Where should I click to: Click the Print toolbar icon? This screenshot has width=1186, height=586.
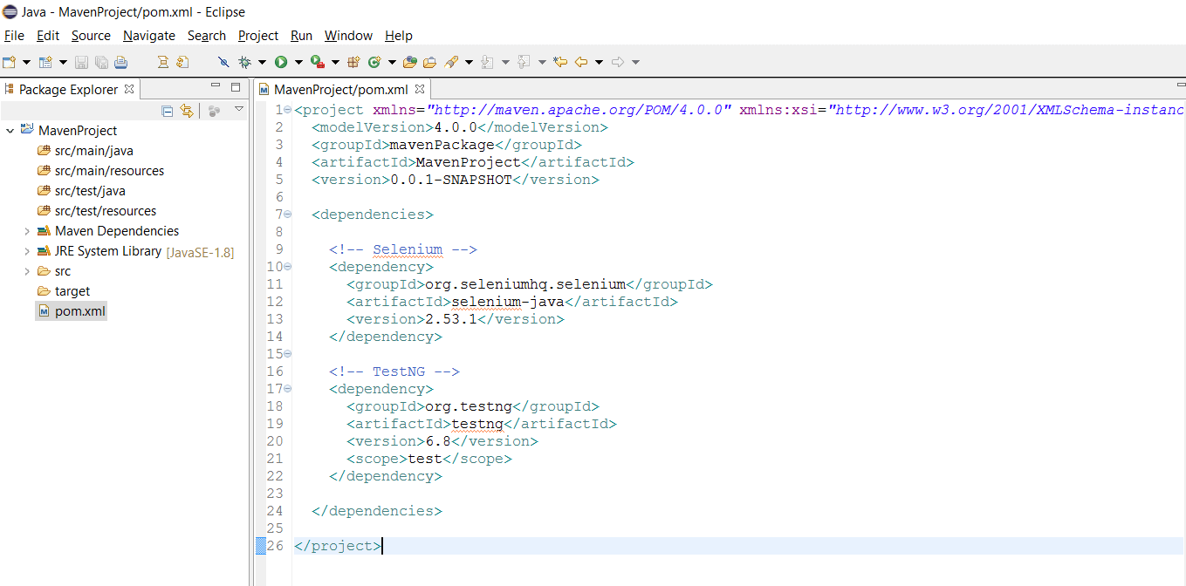pos(122,62)
